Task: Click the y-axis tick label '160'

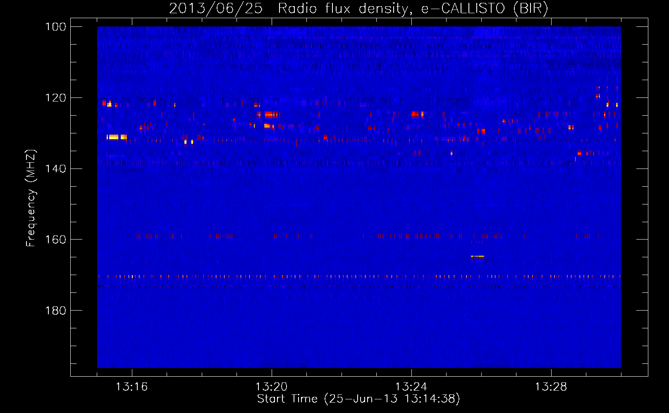Action: 55,240
